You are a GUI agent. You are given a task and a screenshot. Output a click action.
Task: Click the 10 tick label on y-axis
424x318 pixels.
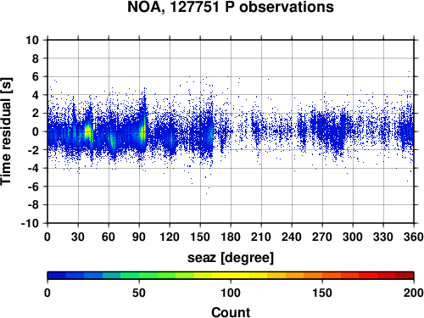pos(32,40)
